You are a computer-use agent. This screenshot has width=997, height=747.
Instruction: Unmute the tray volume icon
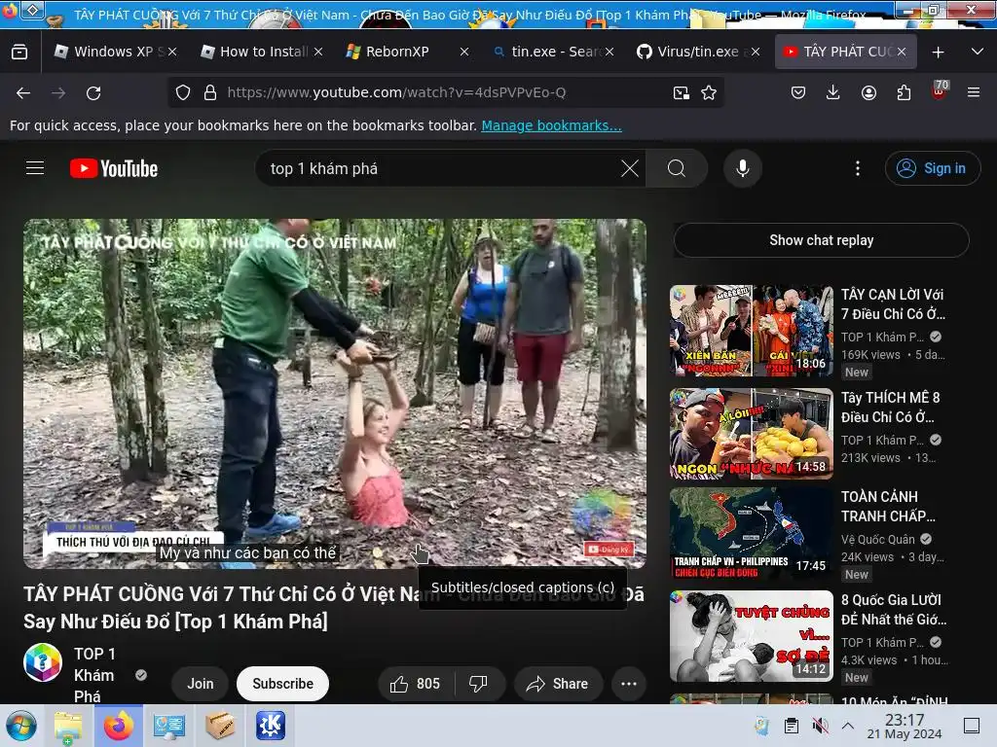pos(821,726)
